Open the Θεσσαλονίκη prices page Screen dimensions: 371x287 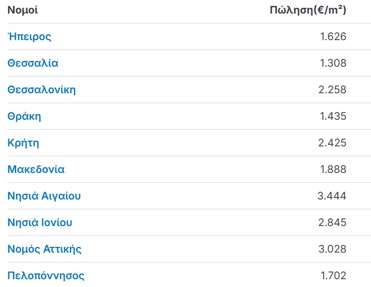[x=42, y=90]
